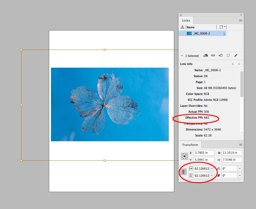Image resolution: width=256 pixels, height=209 pixels.
Task: Click the Relink from CC Libraries icon
Action: (206, 56)
